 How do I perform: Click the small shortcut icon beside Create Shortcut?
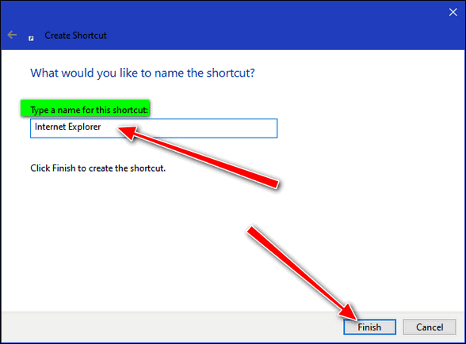pyautogui.click(x=31, y=38)
